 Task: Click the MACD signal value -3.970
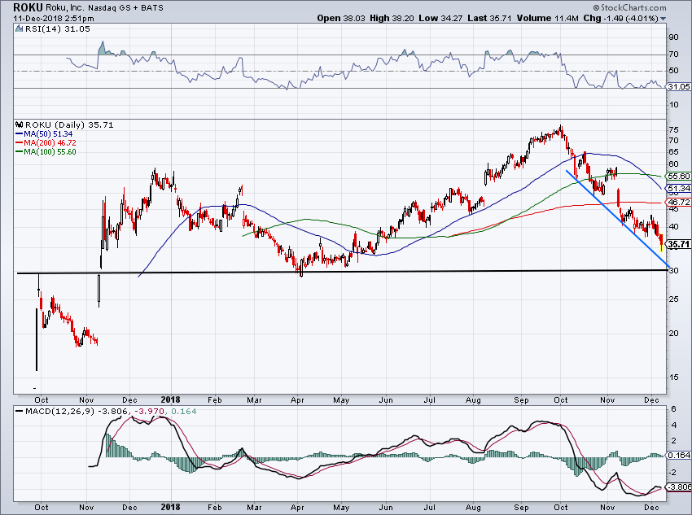[149, 412]
